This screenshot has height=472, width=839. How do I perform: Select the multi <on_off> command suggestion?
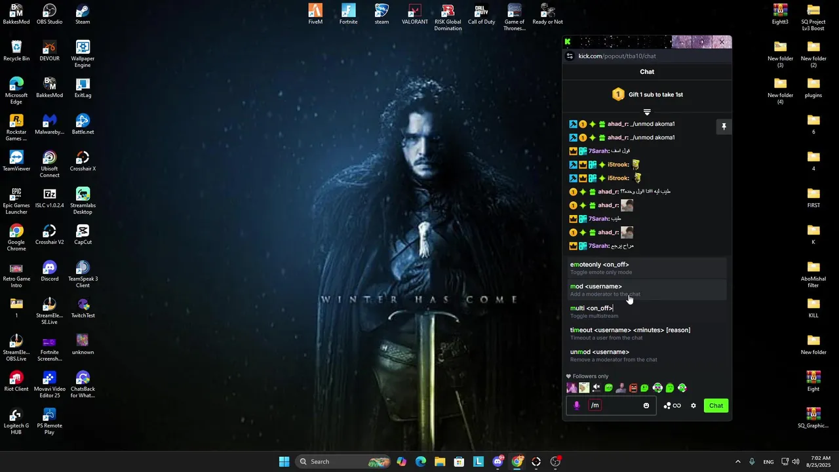(647, 311)
